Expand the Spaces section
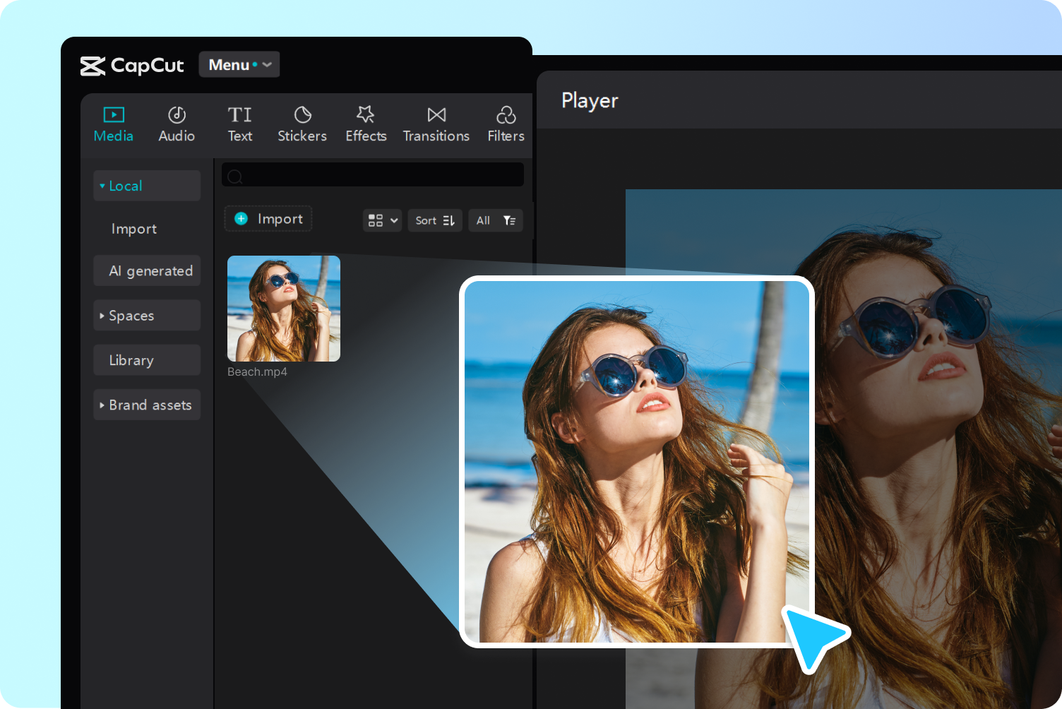This screenshot has height=709, width=1062. tap(146, 316)
